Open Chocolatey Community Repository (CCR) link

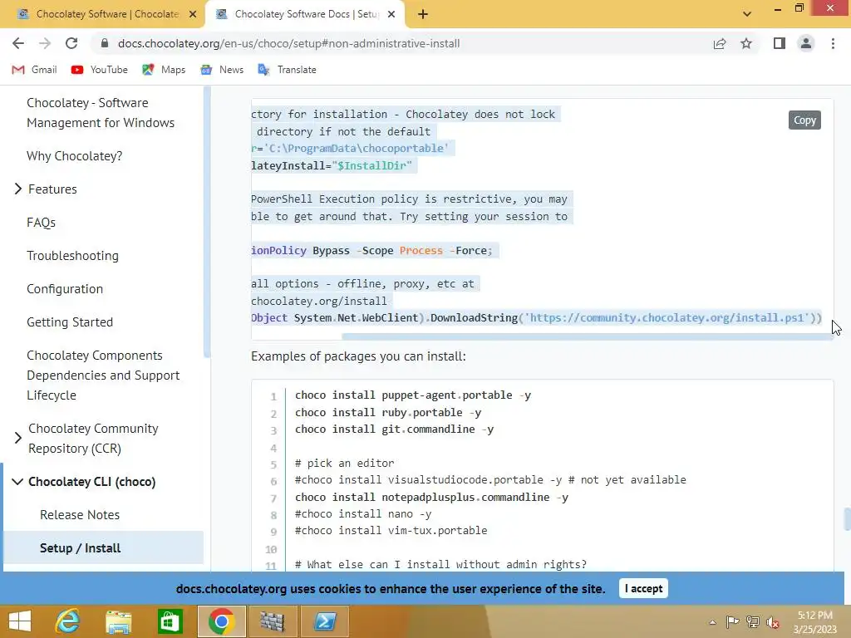coord(93,439)
